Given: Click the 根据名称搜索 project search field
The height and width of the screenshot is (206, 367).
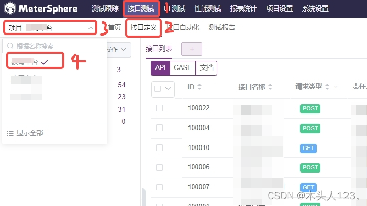Looking at the screenshot, I should pyautogui.click(x=55, y=46).
